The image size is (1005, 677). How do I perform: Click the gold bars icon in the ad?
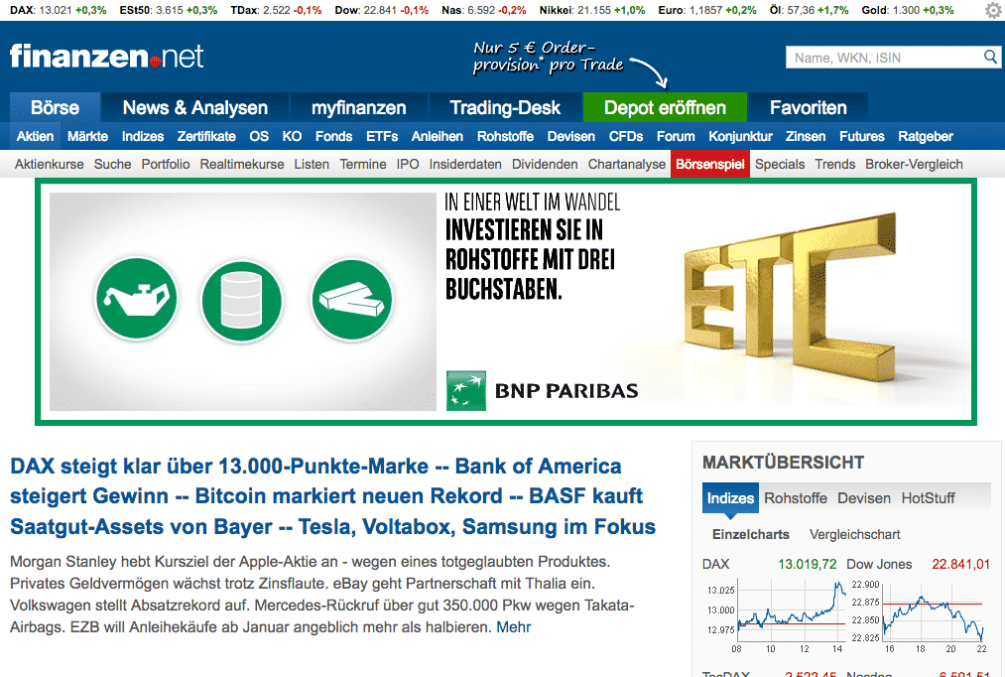[x=352, y=300]
